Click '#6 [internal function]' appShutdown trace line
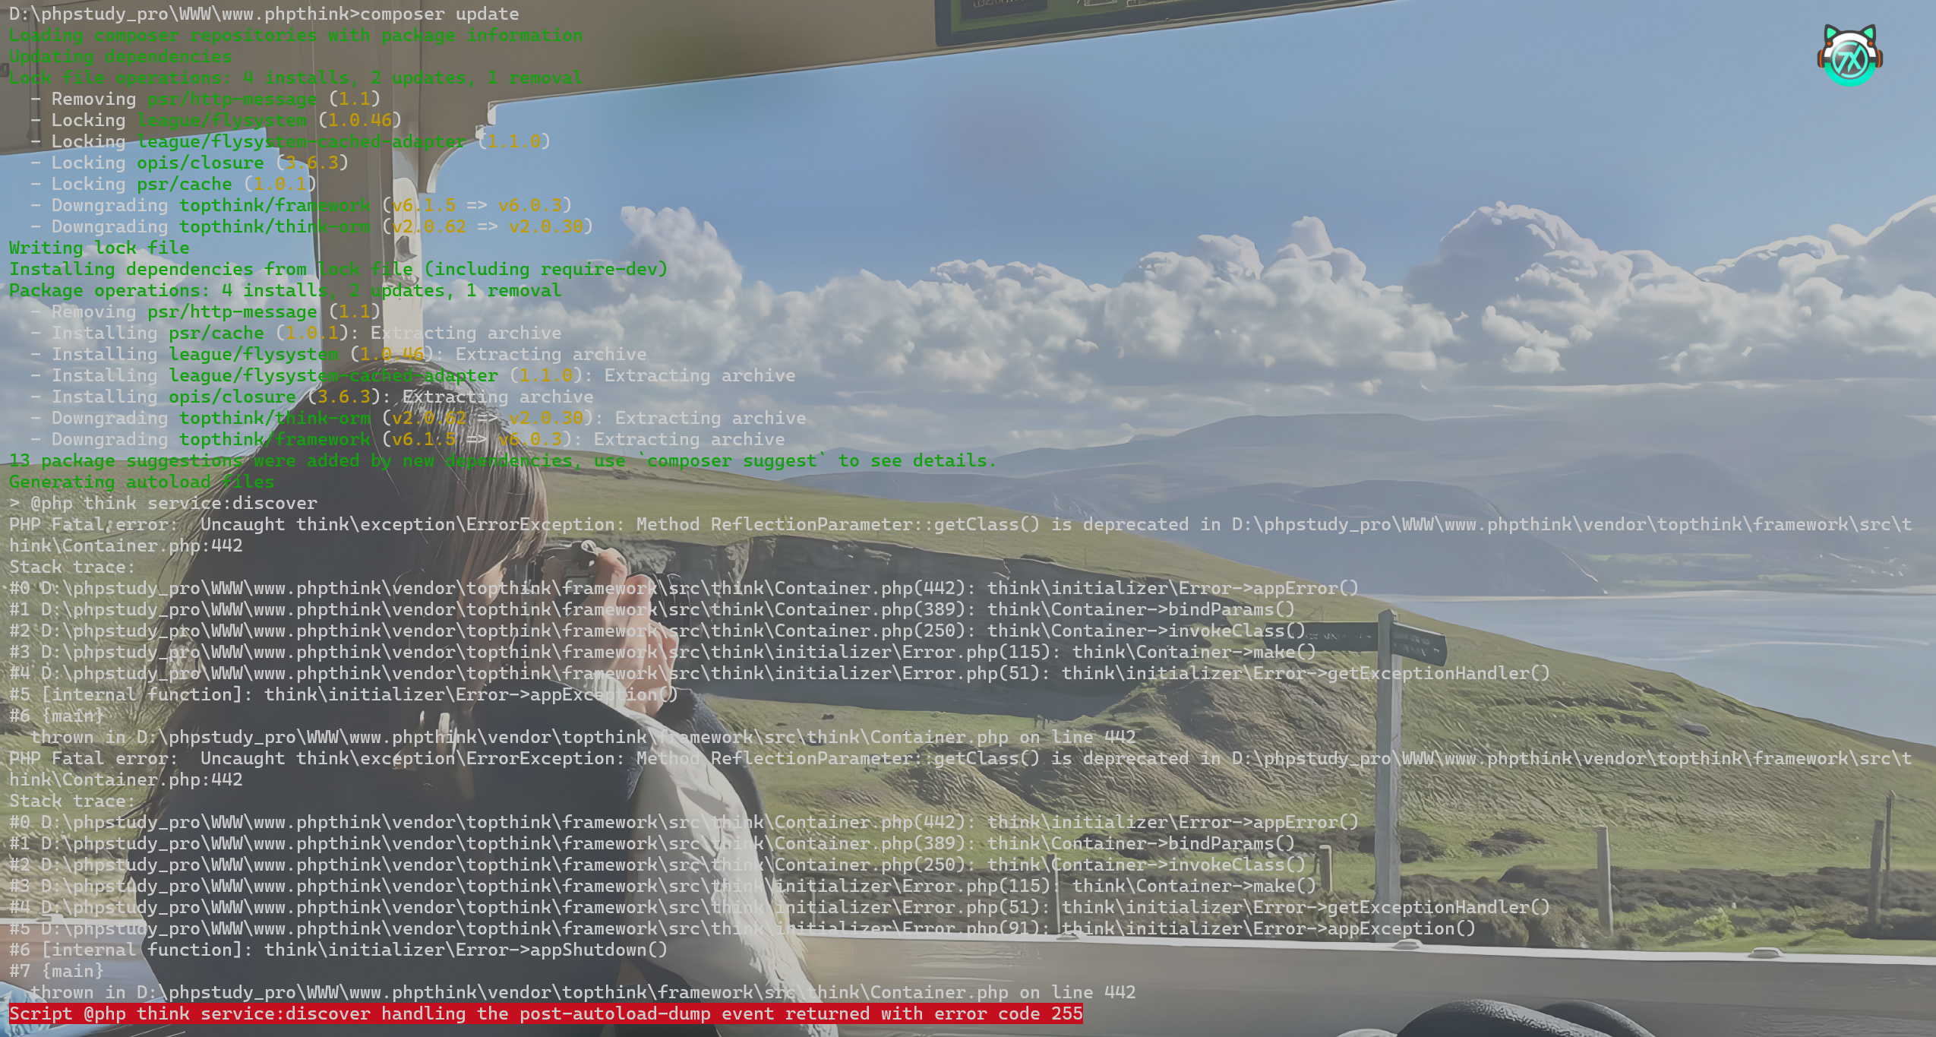This screenshot has height=1037, width=1936. click(x=338, y=950)
